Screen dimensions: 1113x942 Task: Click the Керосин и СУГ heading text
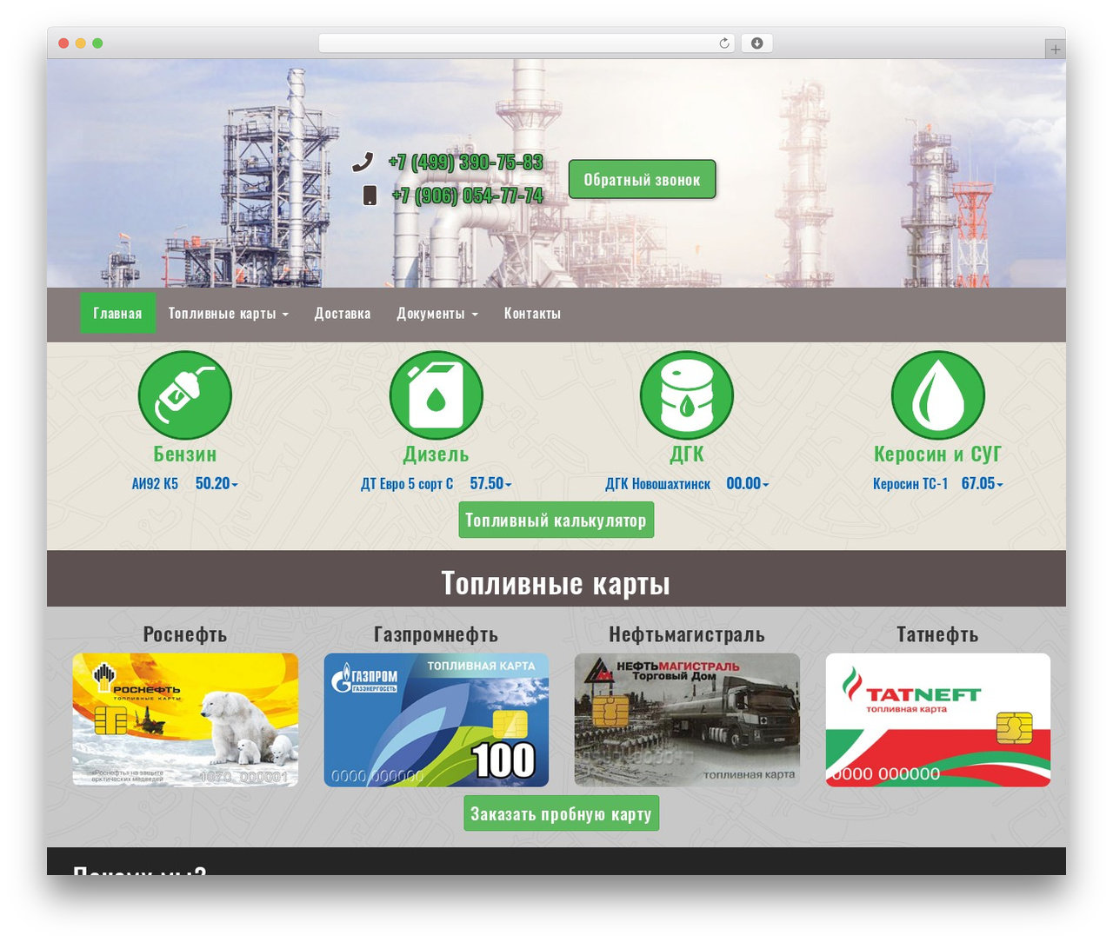[x=937, y=454]
